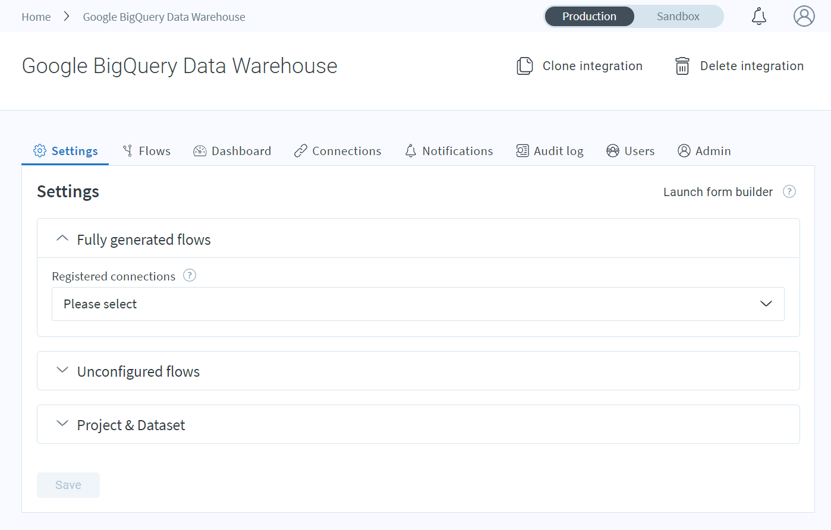Open the Registered connections dropdown
Image resolution: width=831 pixels, height=530 pixels.
click(x=418, y=304)
